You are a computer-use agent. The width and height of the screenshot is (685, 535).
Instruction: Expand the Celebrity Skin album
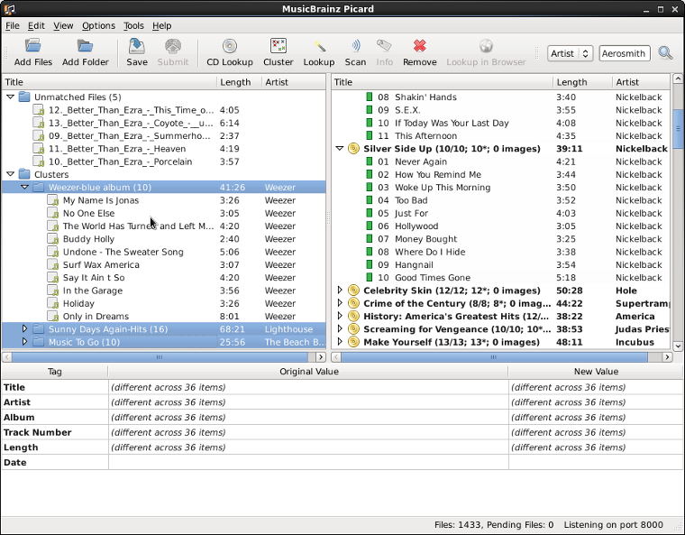(340, 291)
